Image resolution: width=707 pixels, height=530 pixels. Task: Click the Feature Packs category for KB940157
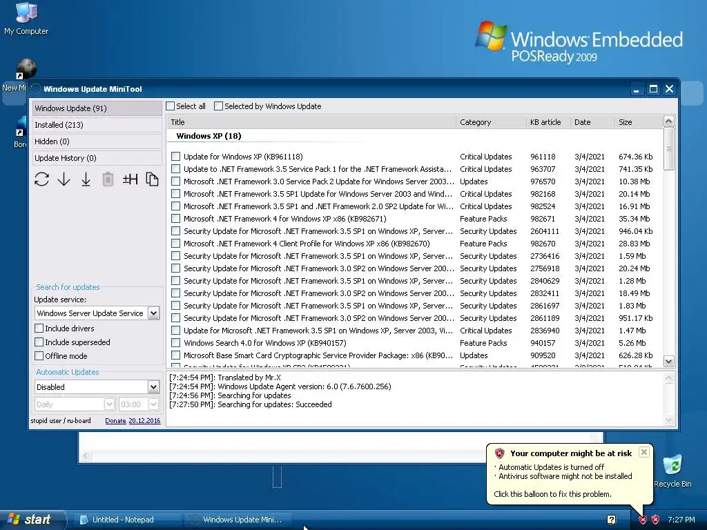(483, 343)
